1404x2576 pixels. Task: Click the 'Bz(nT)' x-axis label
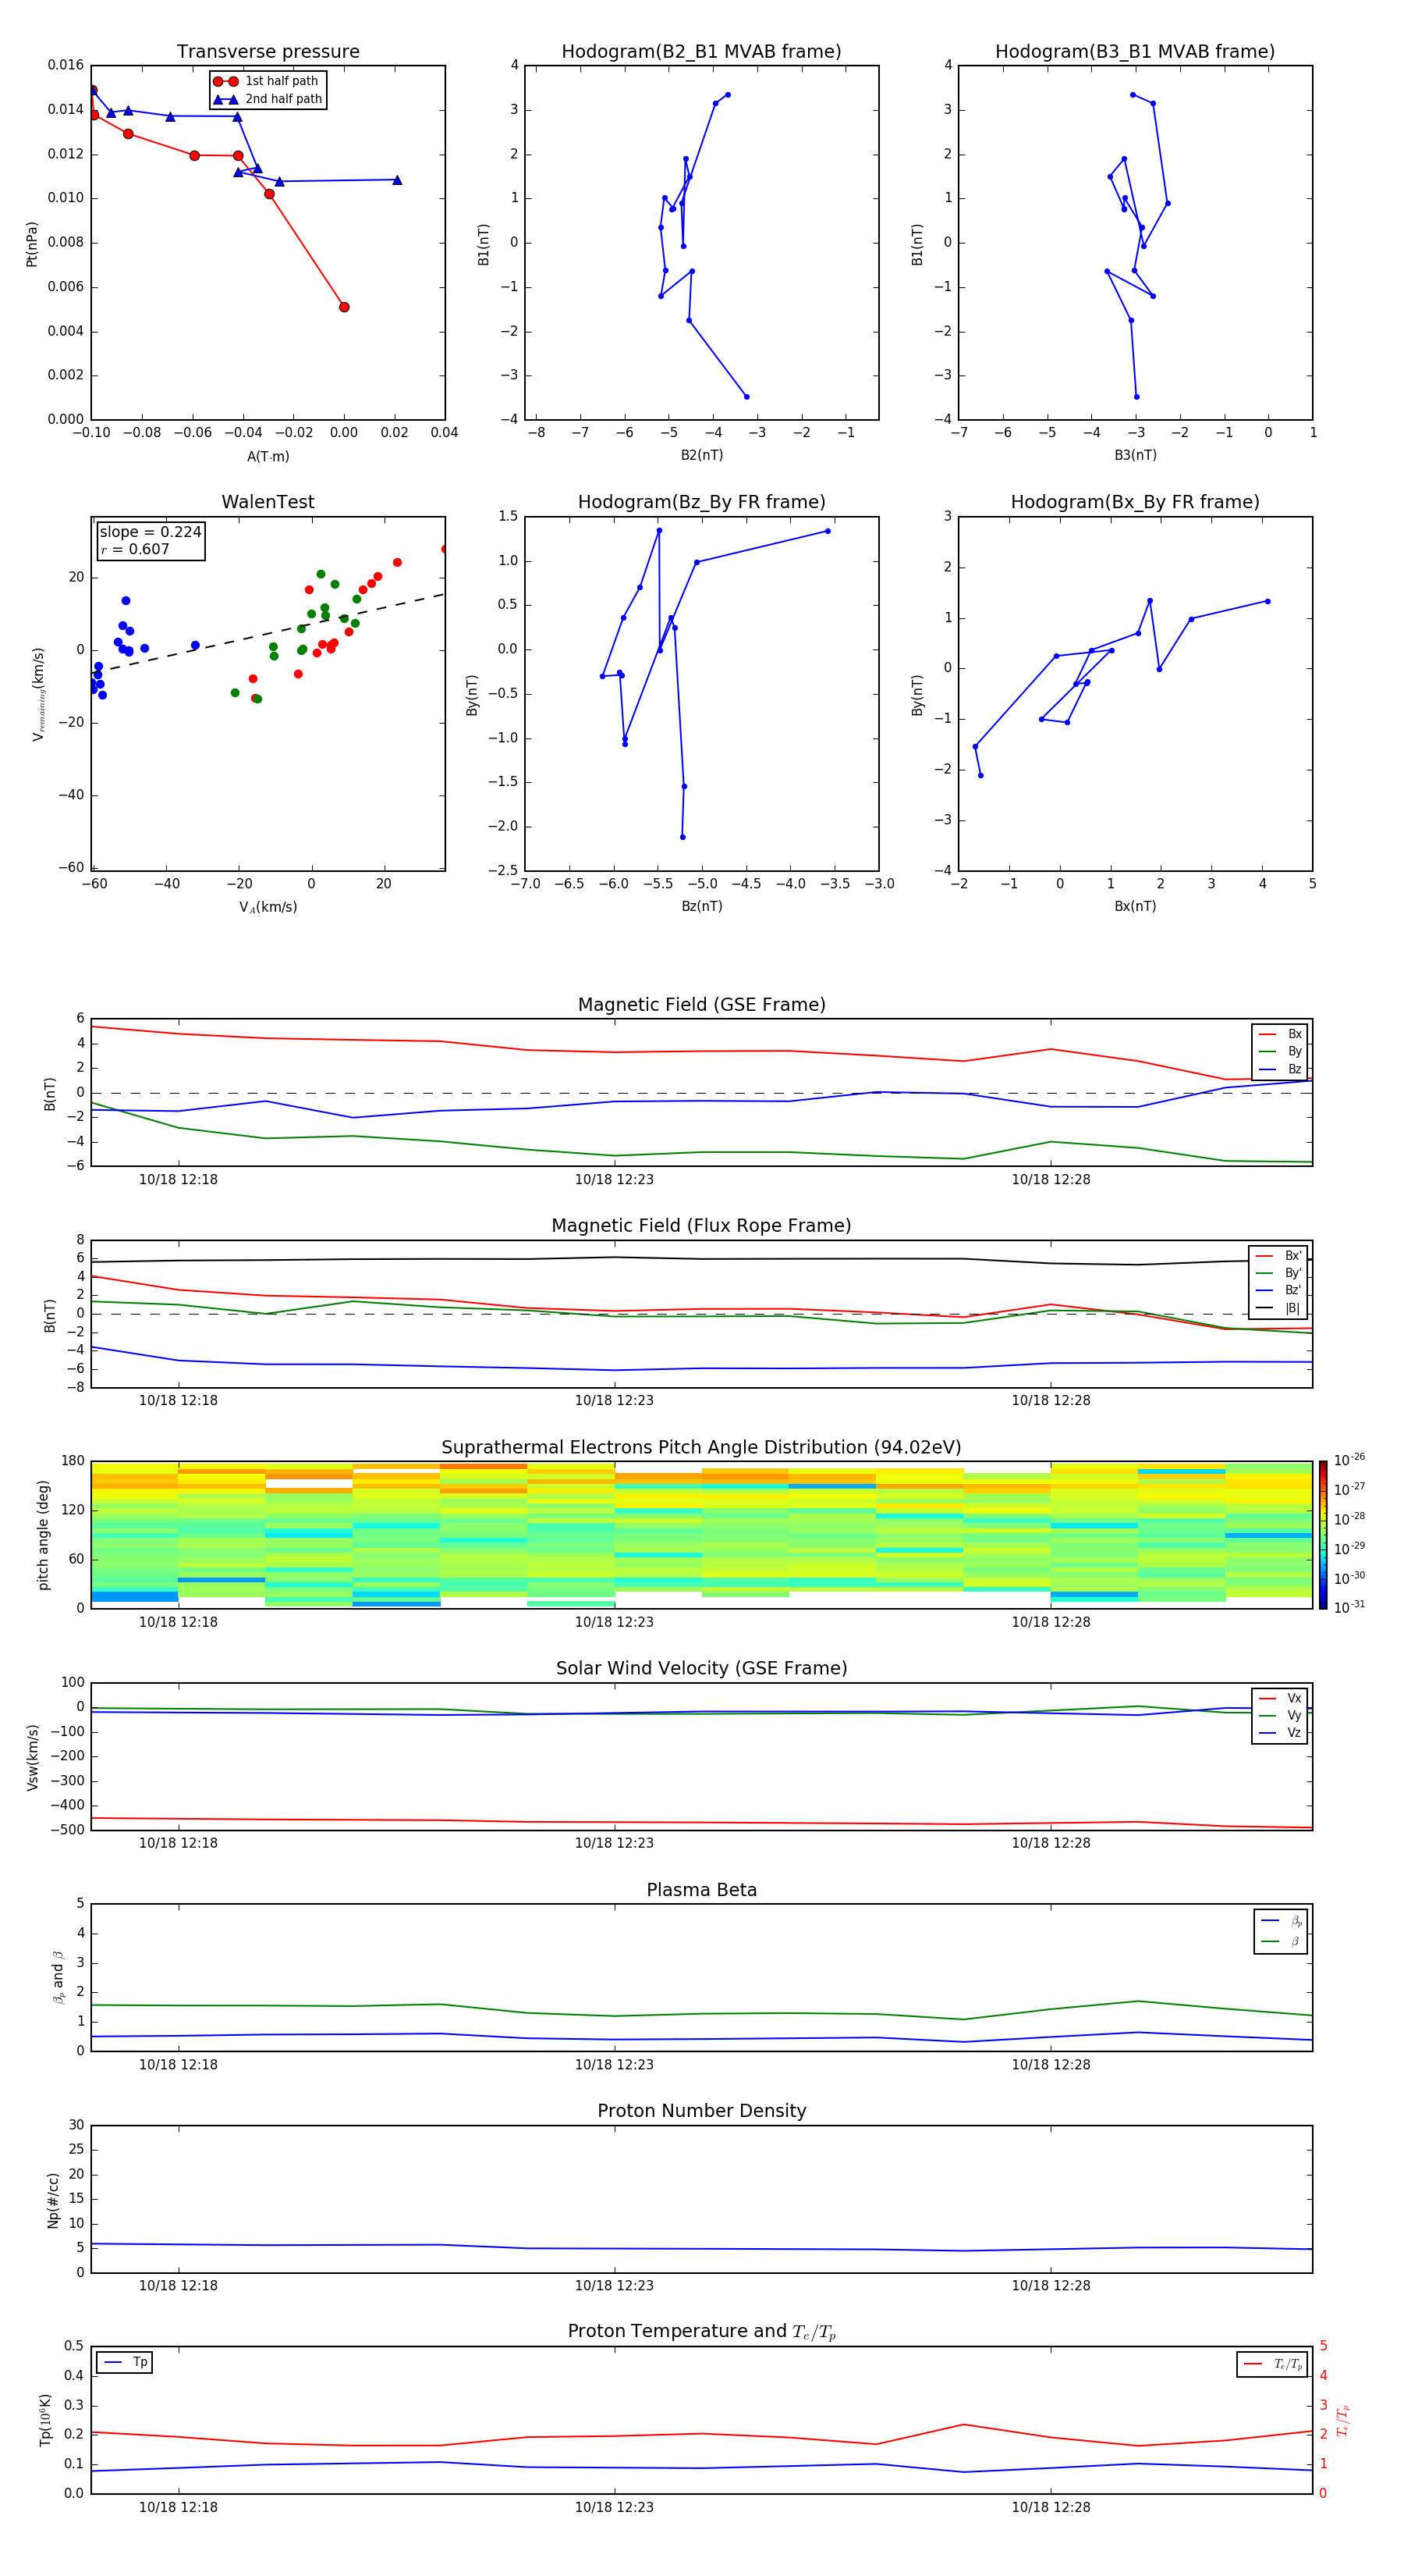[x=701, y=907]
